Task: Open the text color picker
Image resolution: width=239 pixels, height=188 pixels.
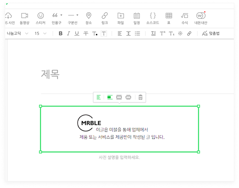Action: point(95,33)
